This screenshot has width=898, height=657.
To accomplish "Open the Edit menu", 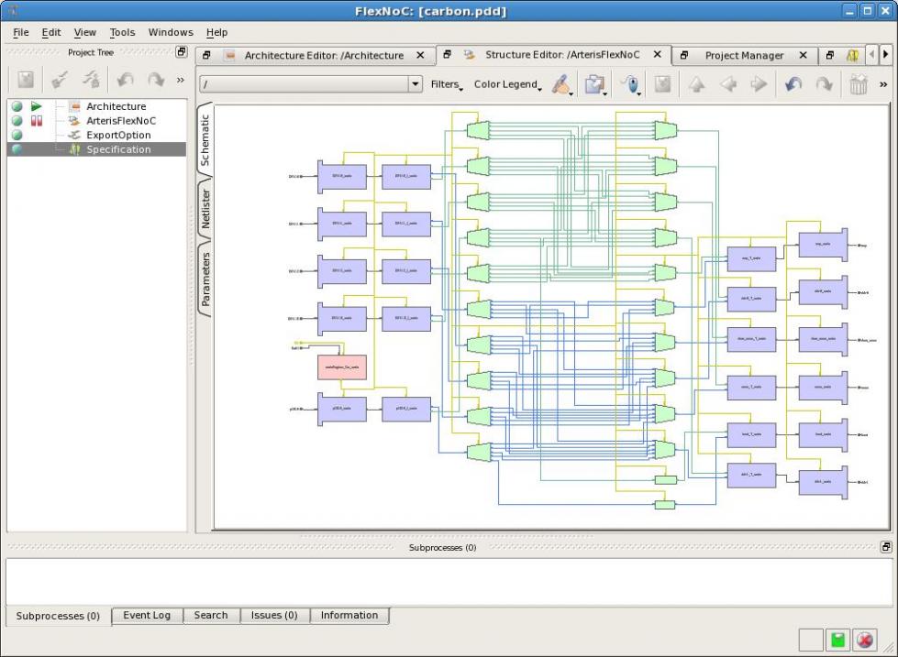I will pyautogui.click(x=51, y=33).
